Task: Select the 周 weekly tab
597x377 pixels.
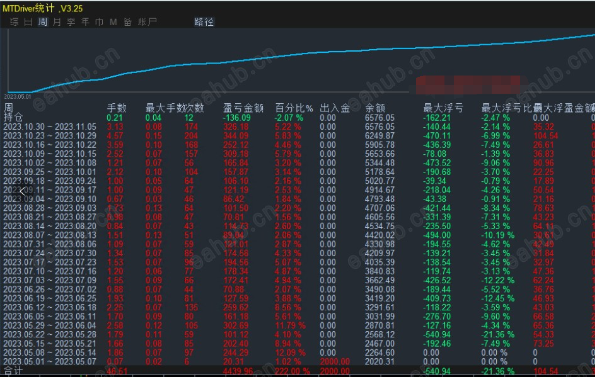Action: tap(43, 21)
